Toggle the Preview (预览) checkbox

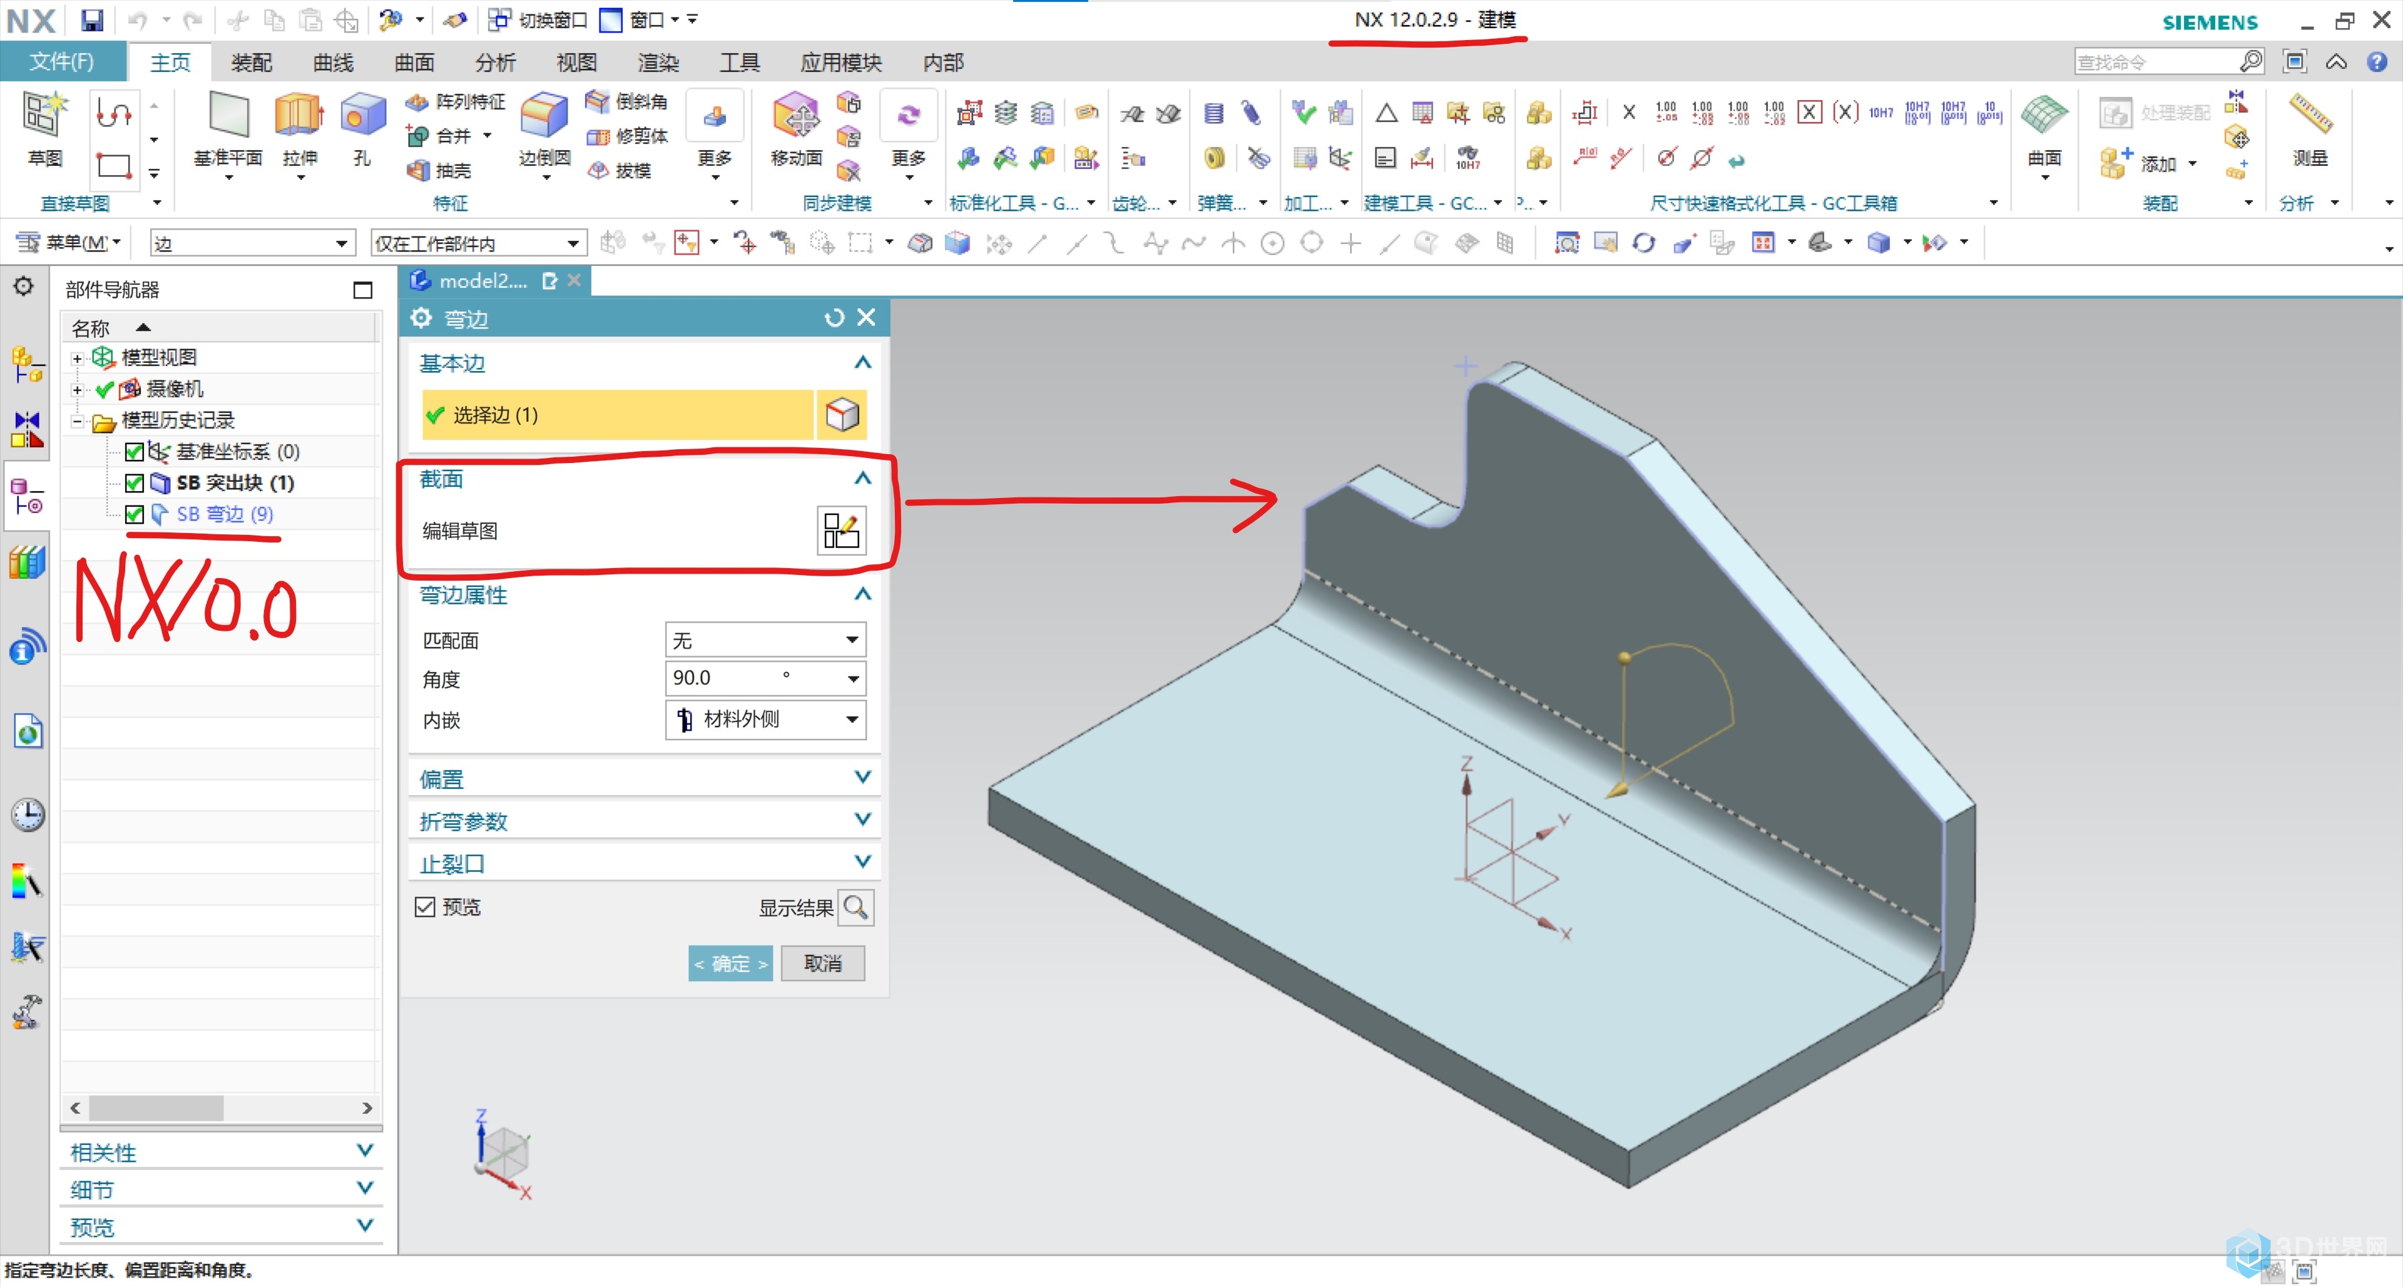426,907
